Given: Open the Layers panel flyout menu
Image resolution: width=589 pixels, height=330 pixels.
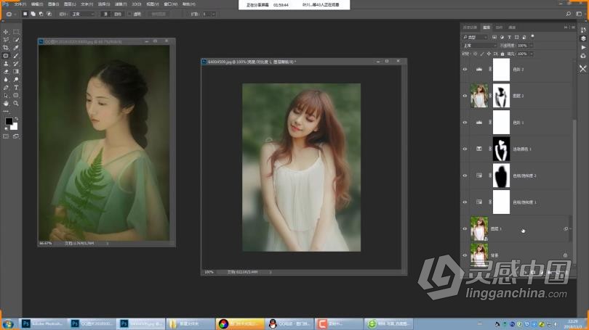Looking at the screenshot, I should [573, 28].
